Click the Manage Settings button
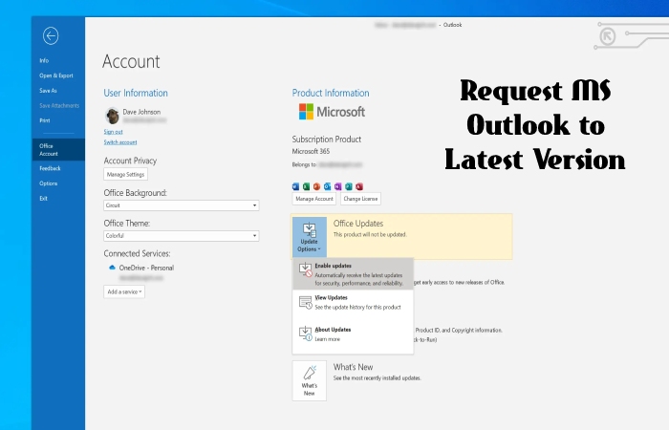Image resolution: width=669 pixels, height=430 pixels. point(125,174)
